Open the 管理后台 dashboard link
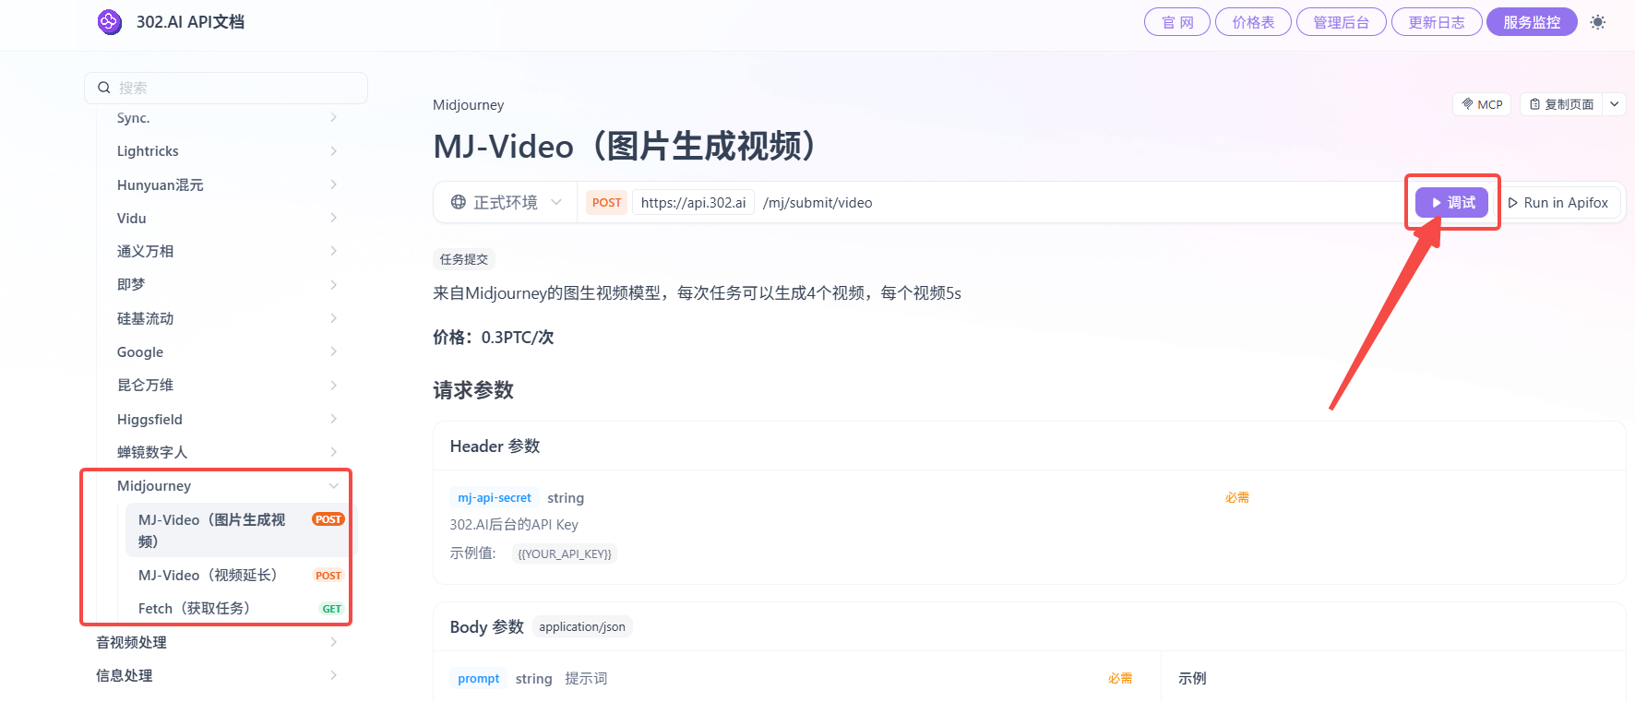This screenshot has height=702, width=1635. tap(1342, 22)
